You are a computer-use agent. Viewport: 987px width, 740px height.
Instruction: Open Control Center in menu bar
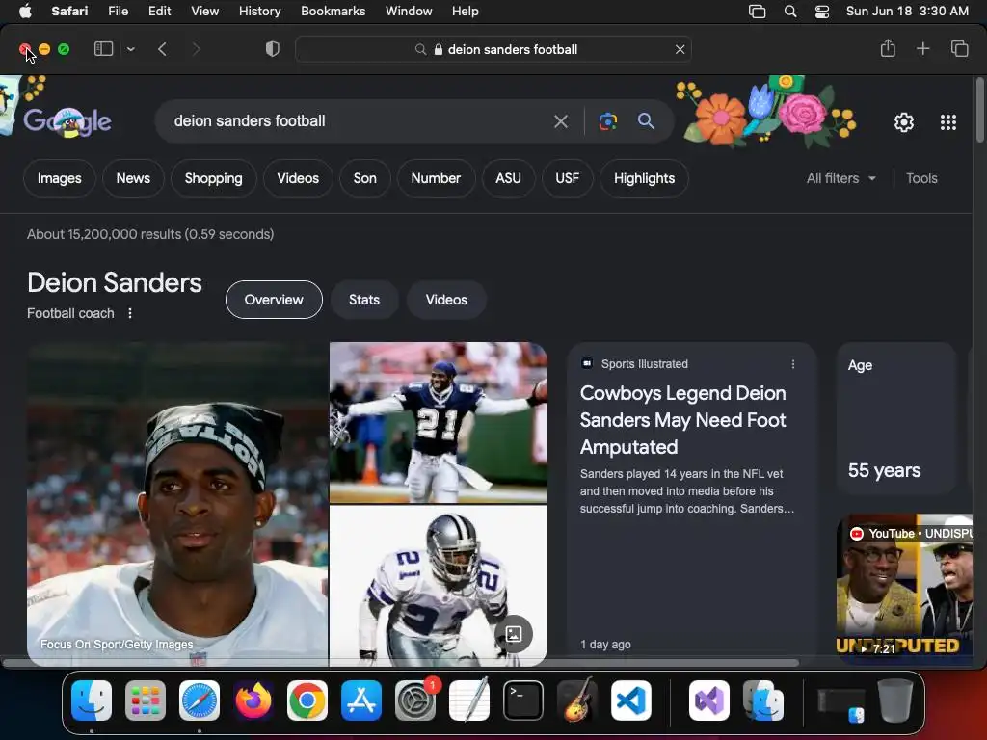pyautogui.click(x=822, y=12)
